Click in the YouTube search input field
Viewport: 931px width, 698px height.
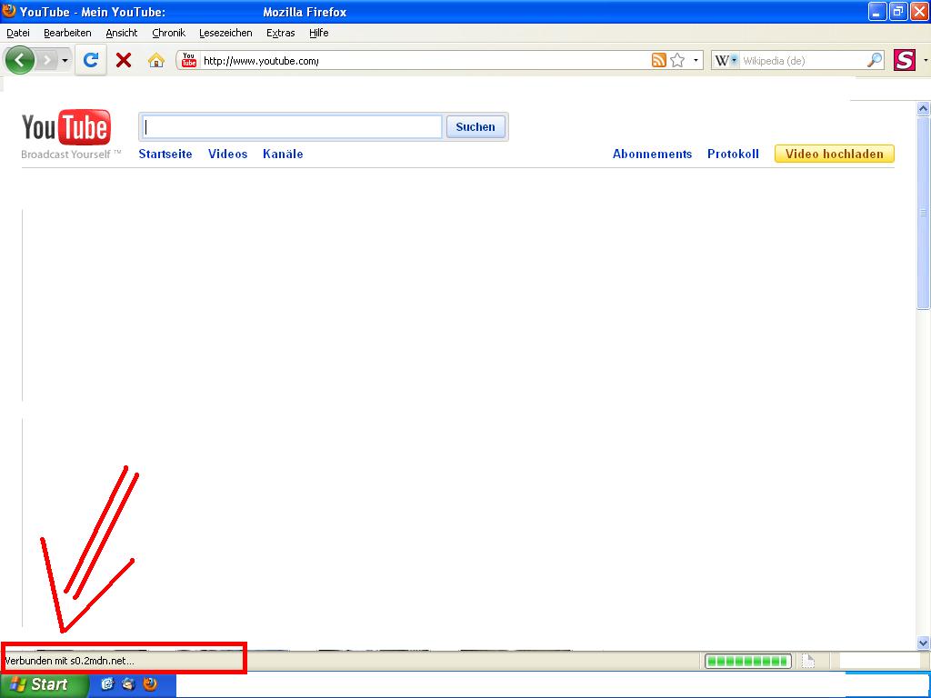point(292,127)
